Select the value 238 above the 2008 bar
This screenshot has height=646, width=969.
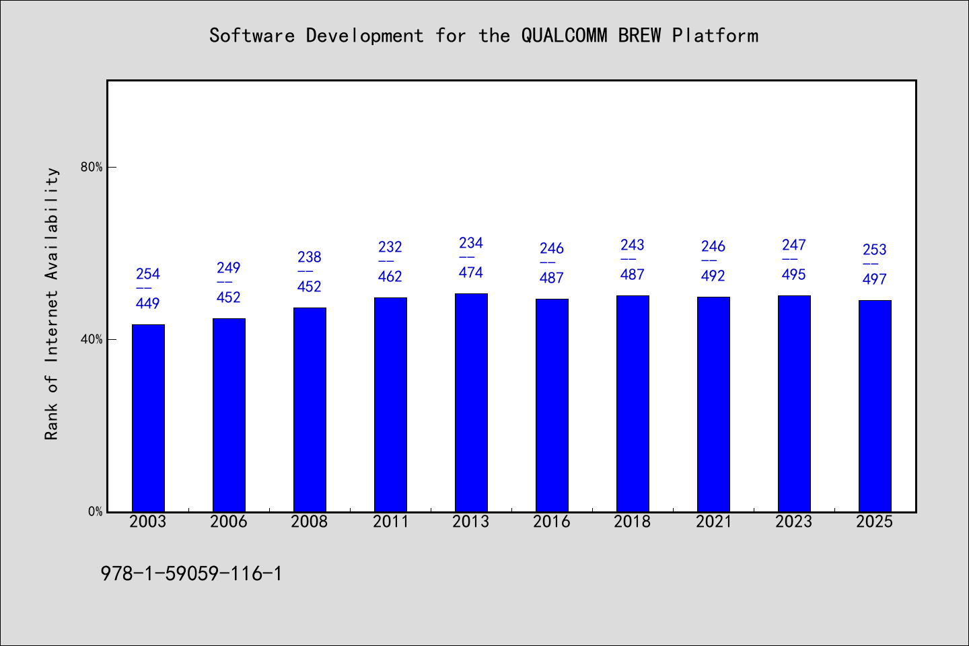pyautogui.click(x=310, y=257)
